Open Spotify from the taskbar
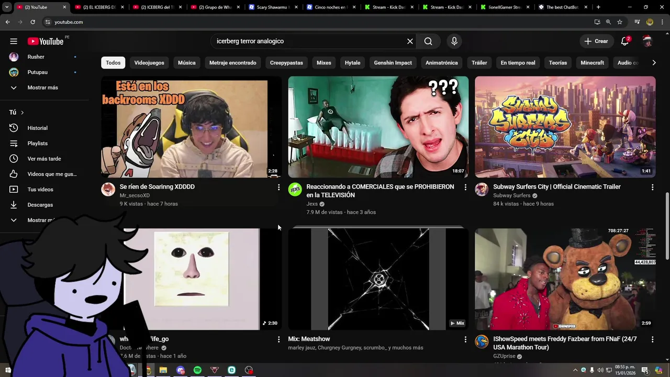The image size is (670, 377). click(197, 370)
